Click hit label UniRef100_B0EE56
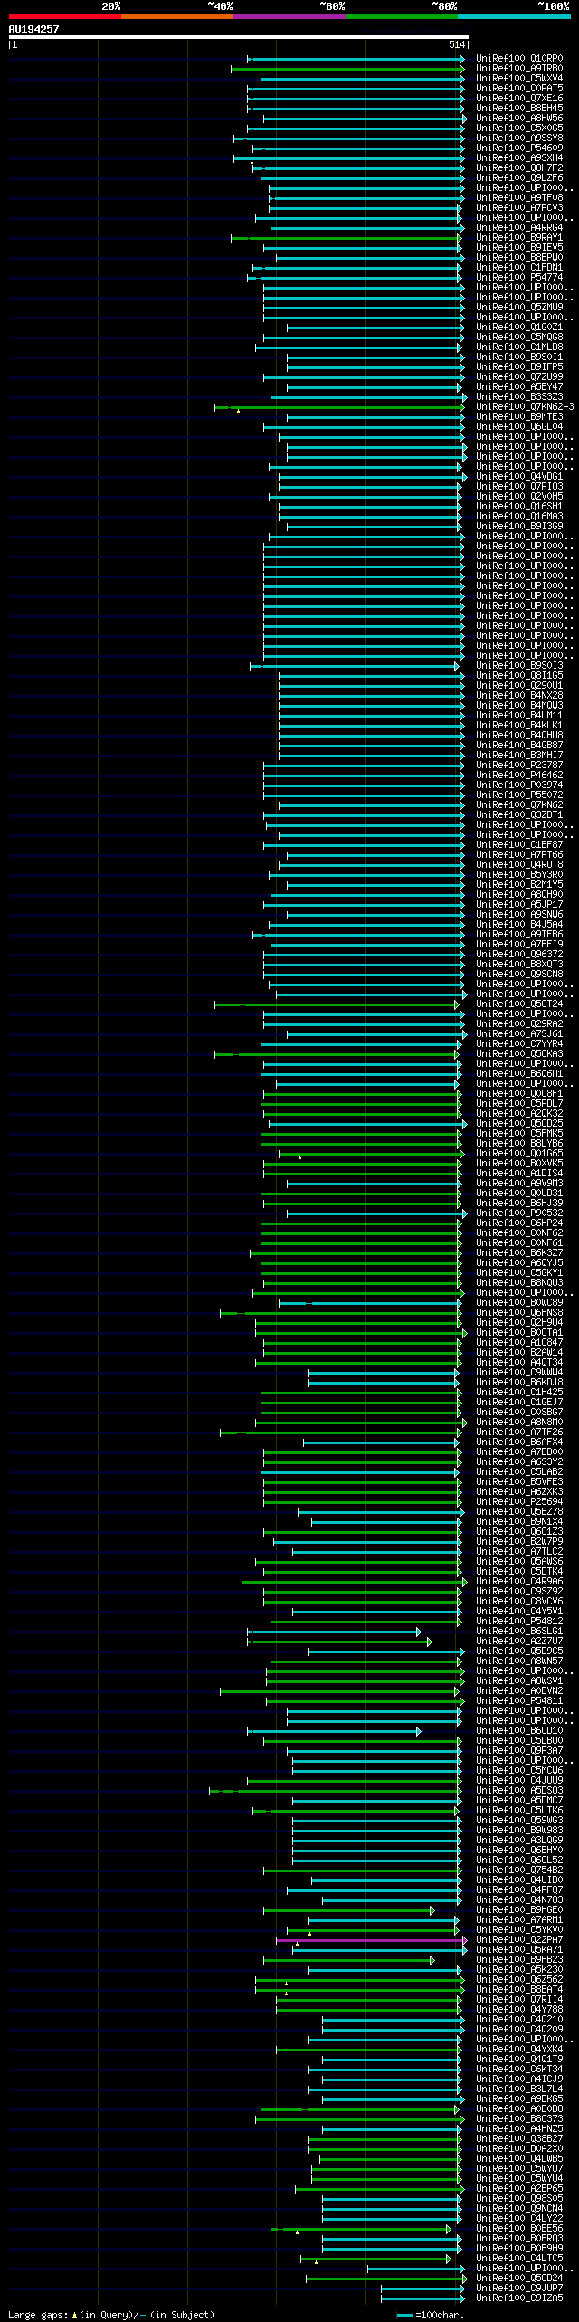 (519, 2229)
